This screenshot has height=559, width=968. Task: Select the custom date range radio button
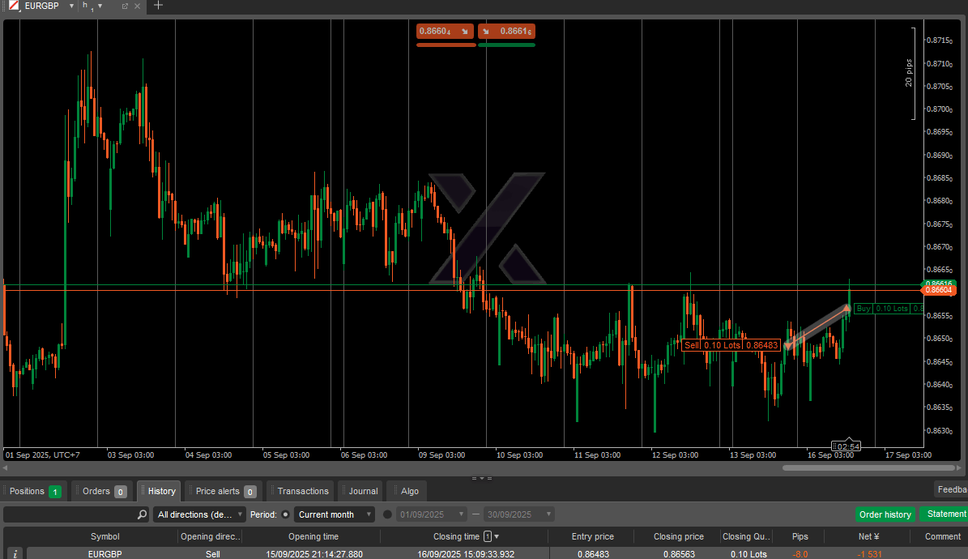coord(387,514)
